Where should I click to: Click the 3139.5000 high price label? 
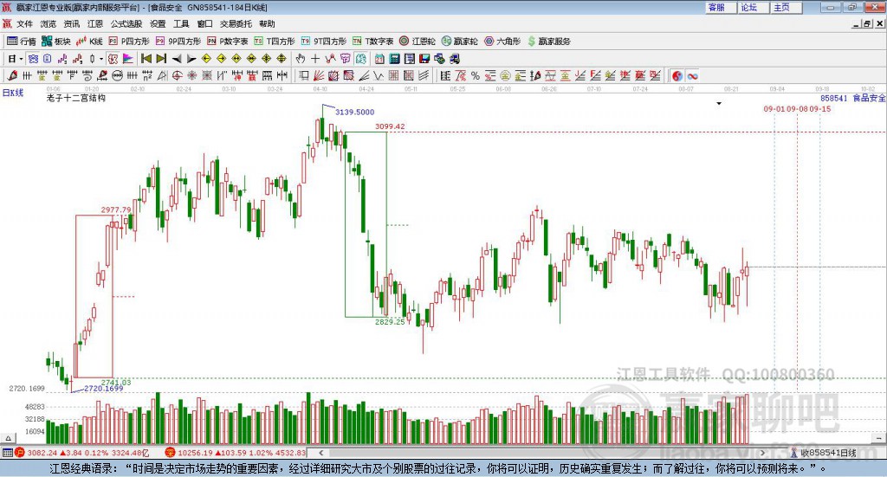354,112
